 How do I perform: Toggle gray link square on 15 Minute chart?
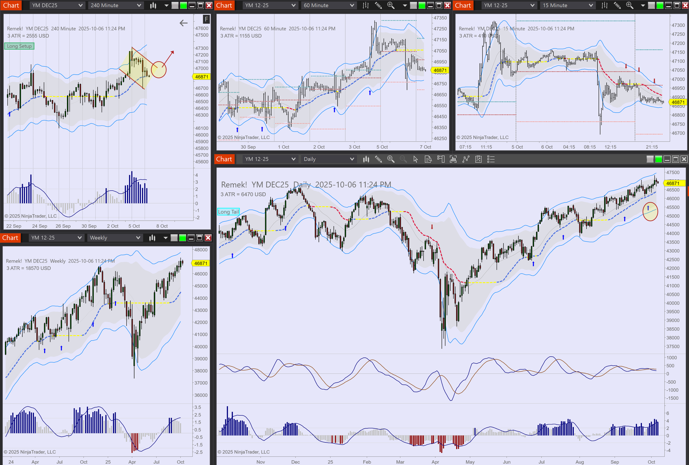(651, 5)
